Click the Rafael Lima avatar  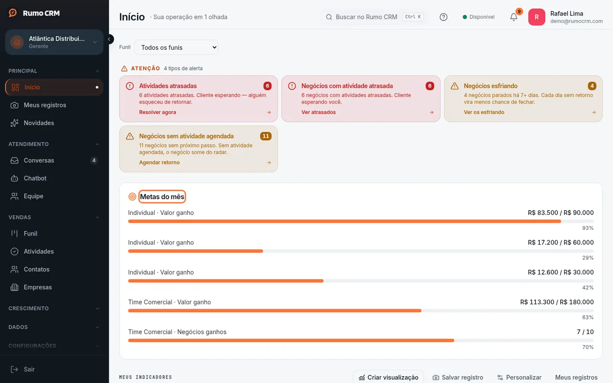tap(536, 17)
